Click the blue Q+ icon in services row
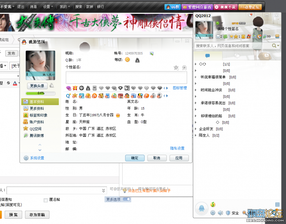286x224 pixels. click(x=68, y=96)
